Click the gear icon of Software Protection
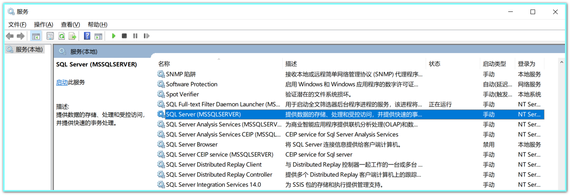This screenshot has width=570, height=195. (161, 84)
